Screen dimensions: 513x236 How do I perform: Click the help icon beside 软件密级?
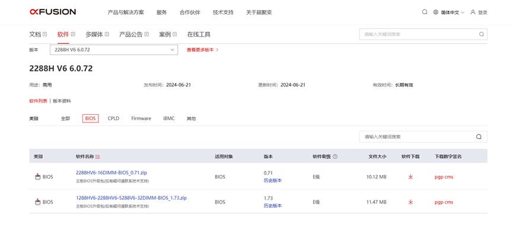pos(334,156)
